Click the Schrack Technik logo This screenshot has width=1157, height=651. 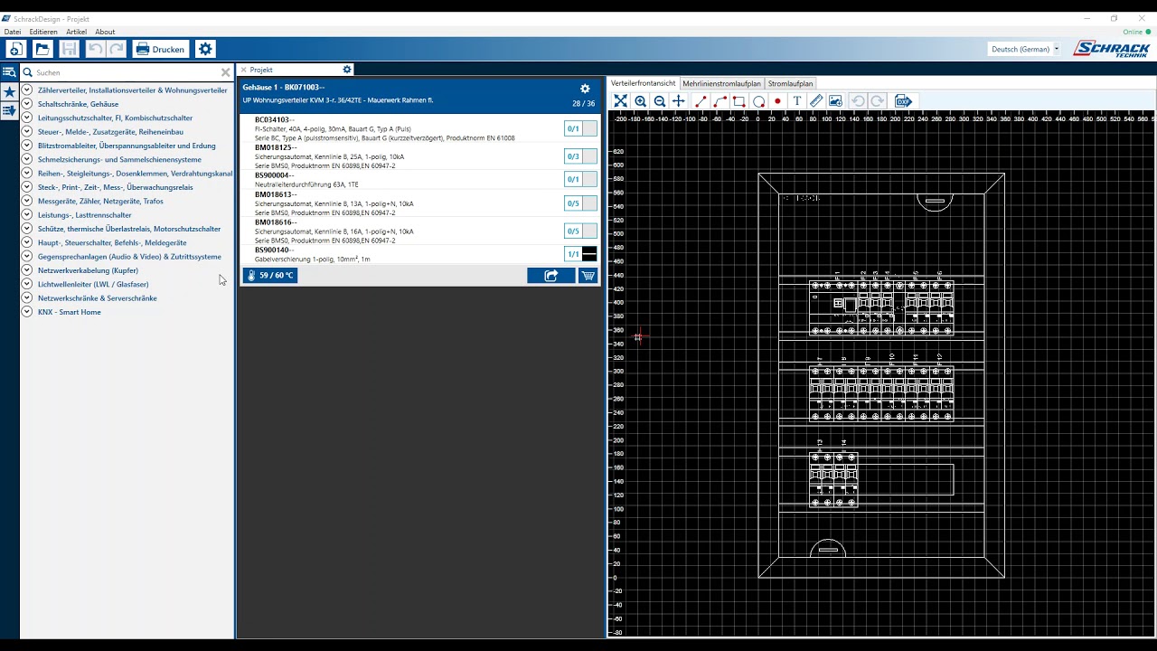pos(1111,49)
